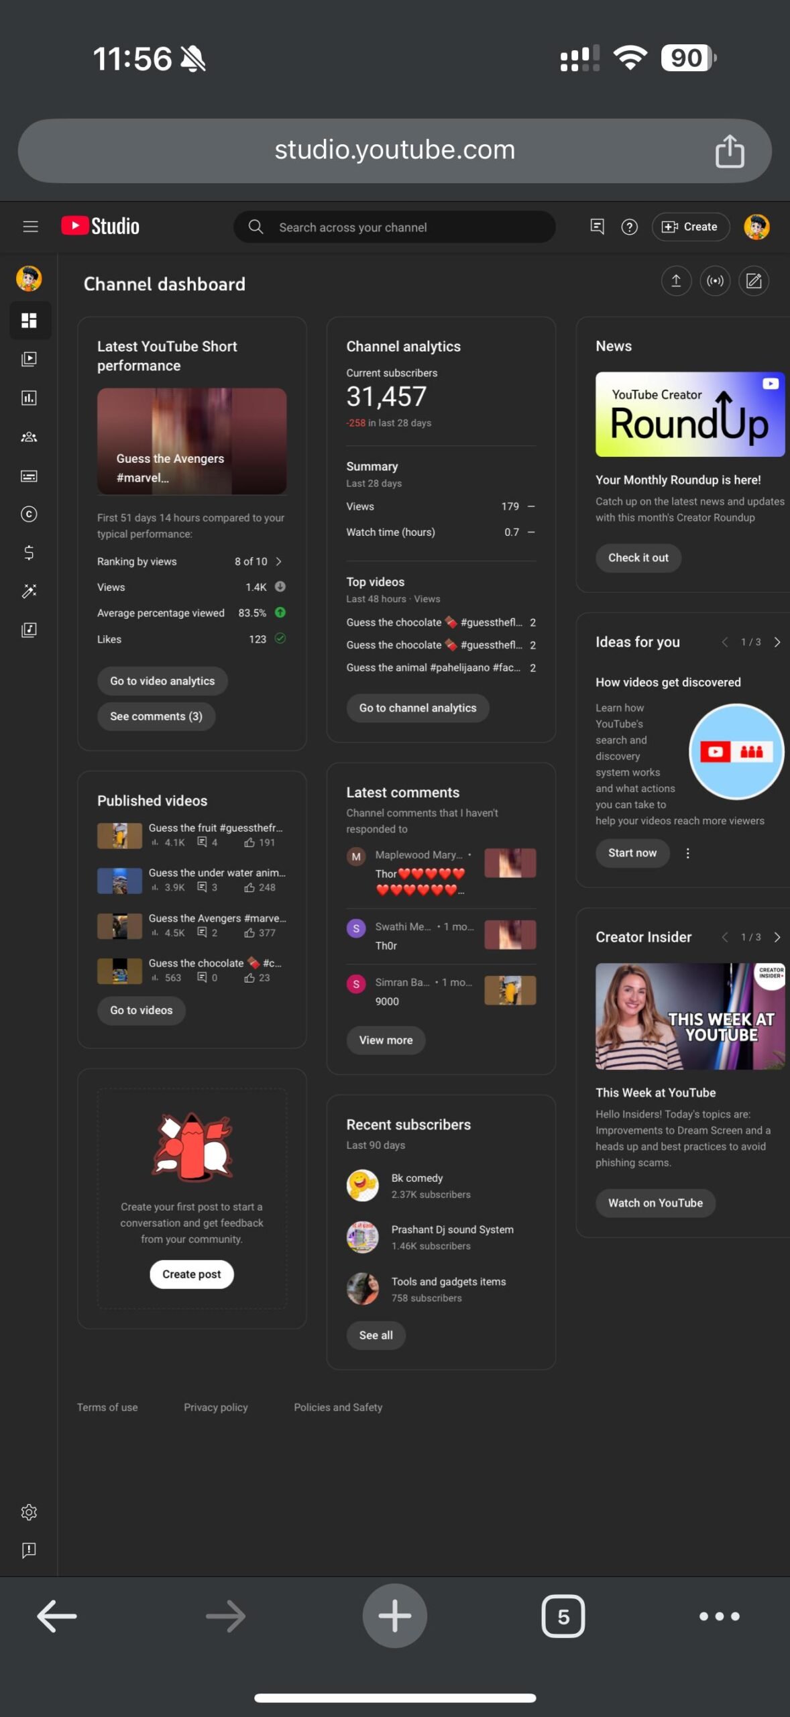
Task: Open the Copyright icon in the sidebar
Action: click(x=29, y=514)
